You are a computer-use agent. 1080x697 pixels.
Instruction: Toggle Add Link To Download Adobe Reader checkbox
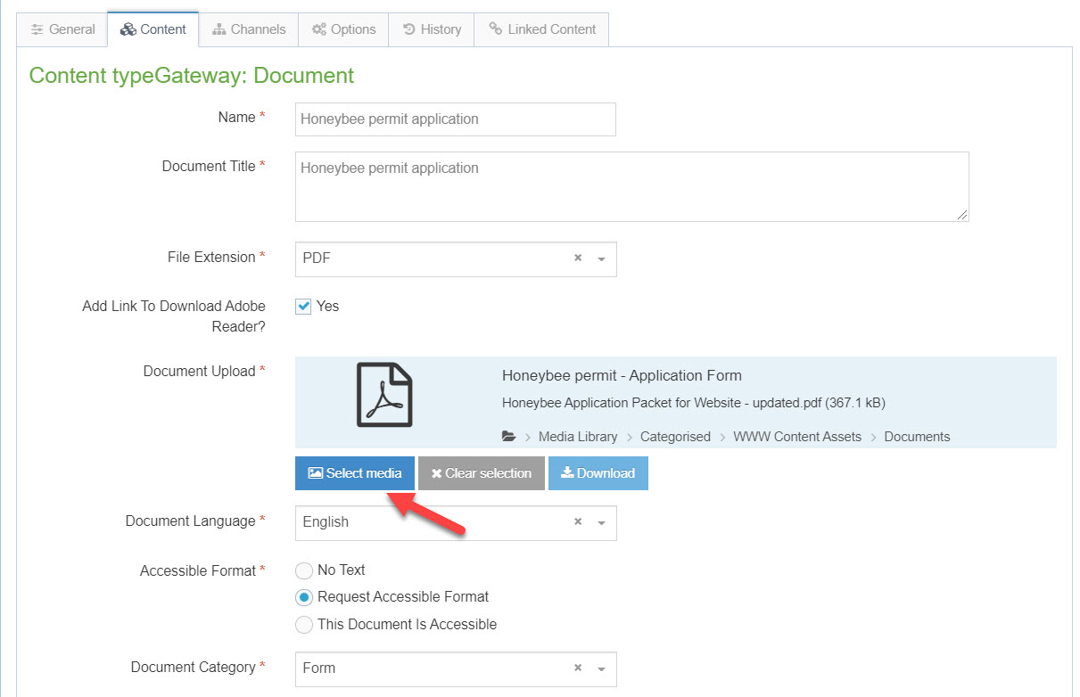tap(303, 307)
